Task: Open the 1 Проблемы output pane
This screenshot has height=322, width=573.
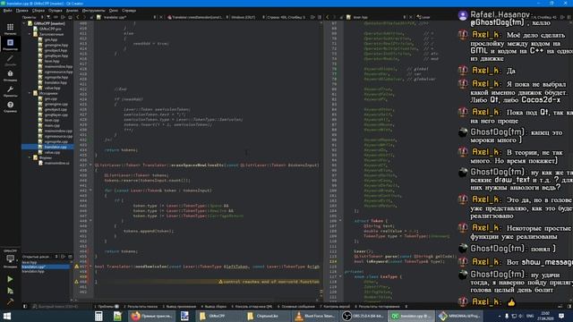Action: [107, 306]
